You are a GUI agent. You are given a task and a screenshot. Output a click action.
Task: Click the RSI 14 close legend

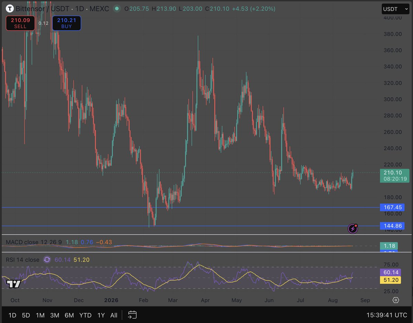pos(22,260)
